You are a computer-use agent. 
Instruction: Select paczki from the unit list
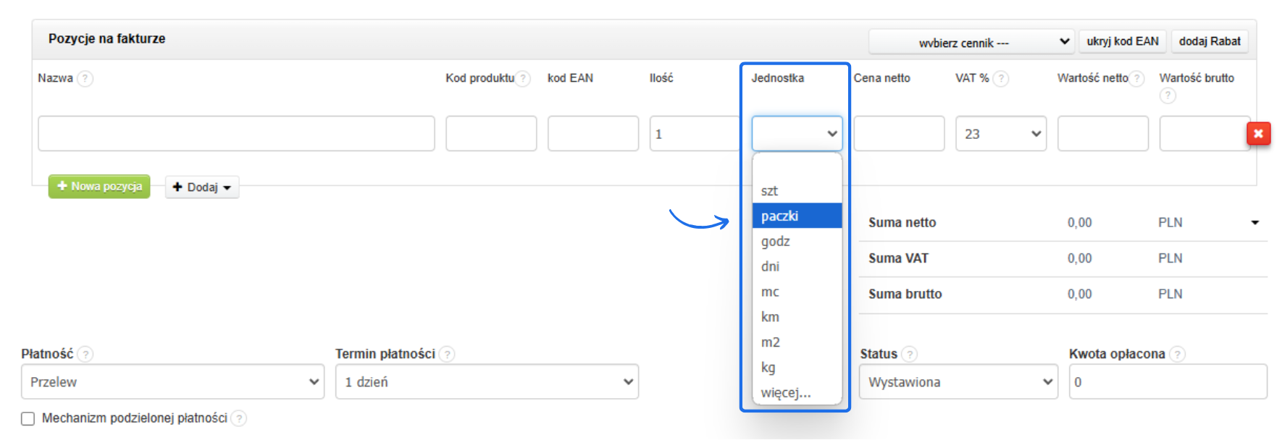[x=796, y=216]
